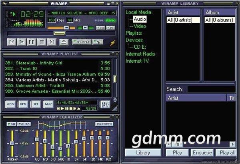Select Ministry of Sound Ibiza Trance Album entry
This screenshot has height=164, width=240.
coord(57,74)
